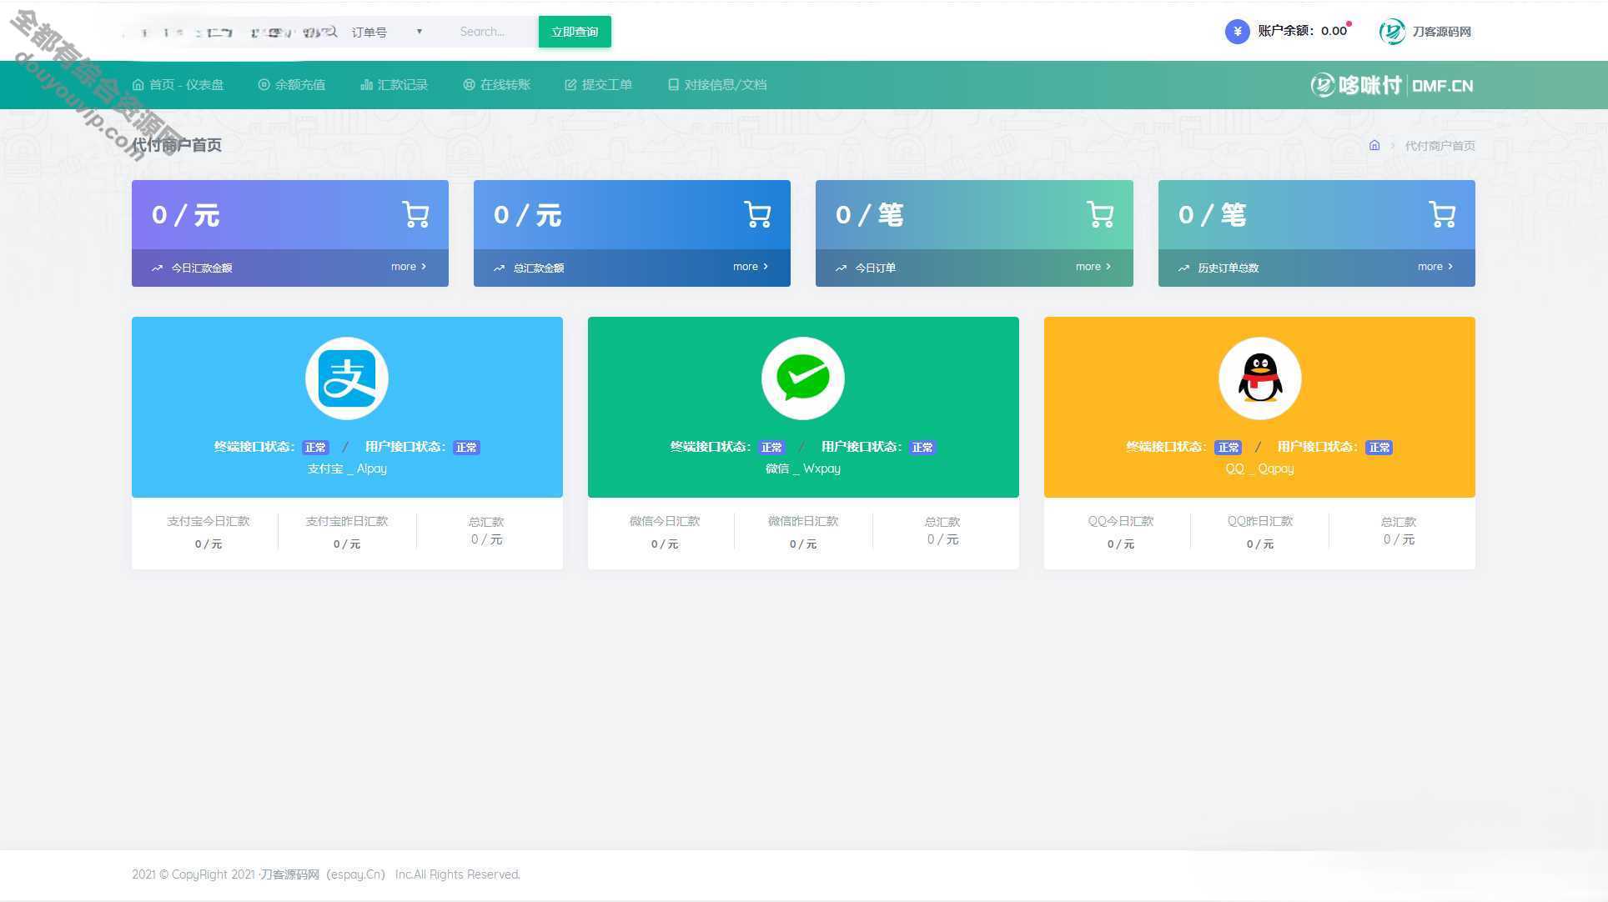Image resolution: width=1608 pixels, height=902 pixels.
Task: Click trend arrow icon beside 总汇款金额
Action: tap(499, 268)
